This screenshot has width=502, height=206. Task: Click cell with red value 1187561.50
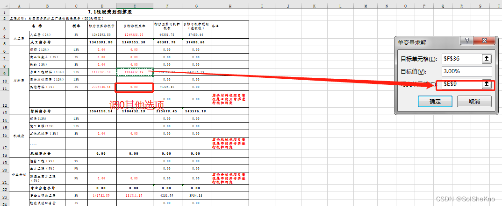(102, 72)
